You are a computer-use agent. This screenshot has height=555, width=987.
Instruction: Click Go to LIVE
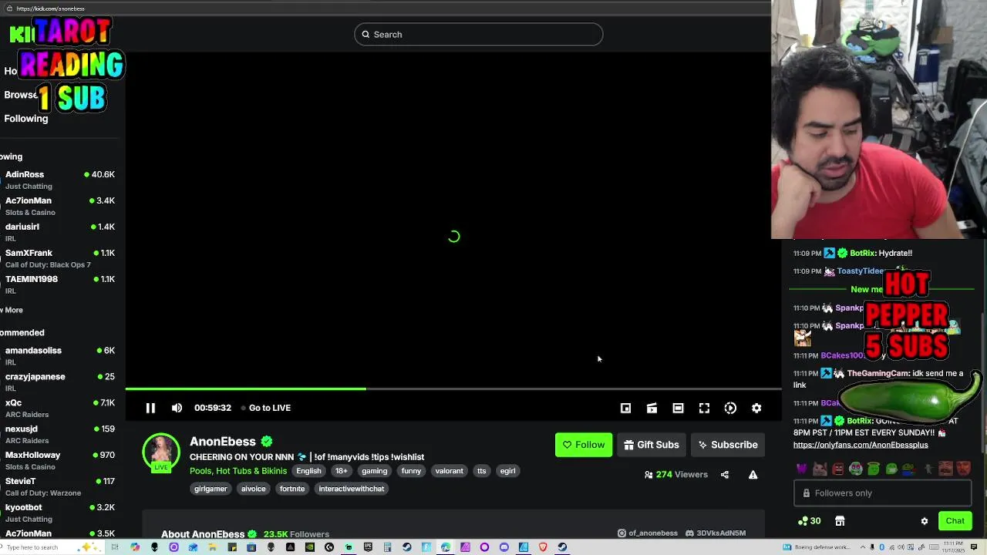(x=266, y=408)
